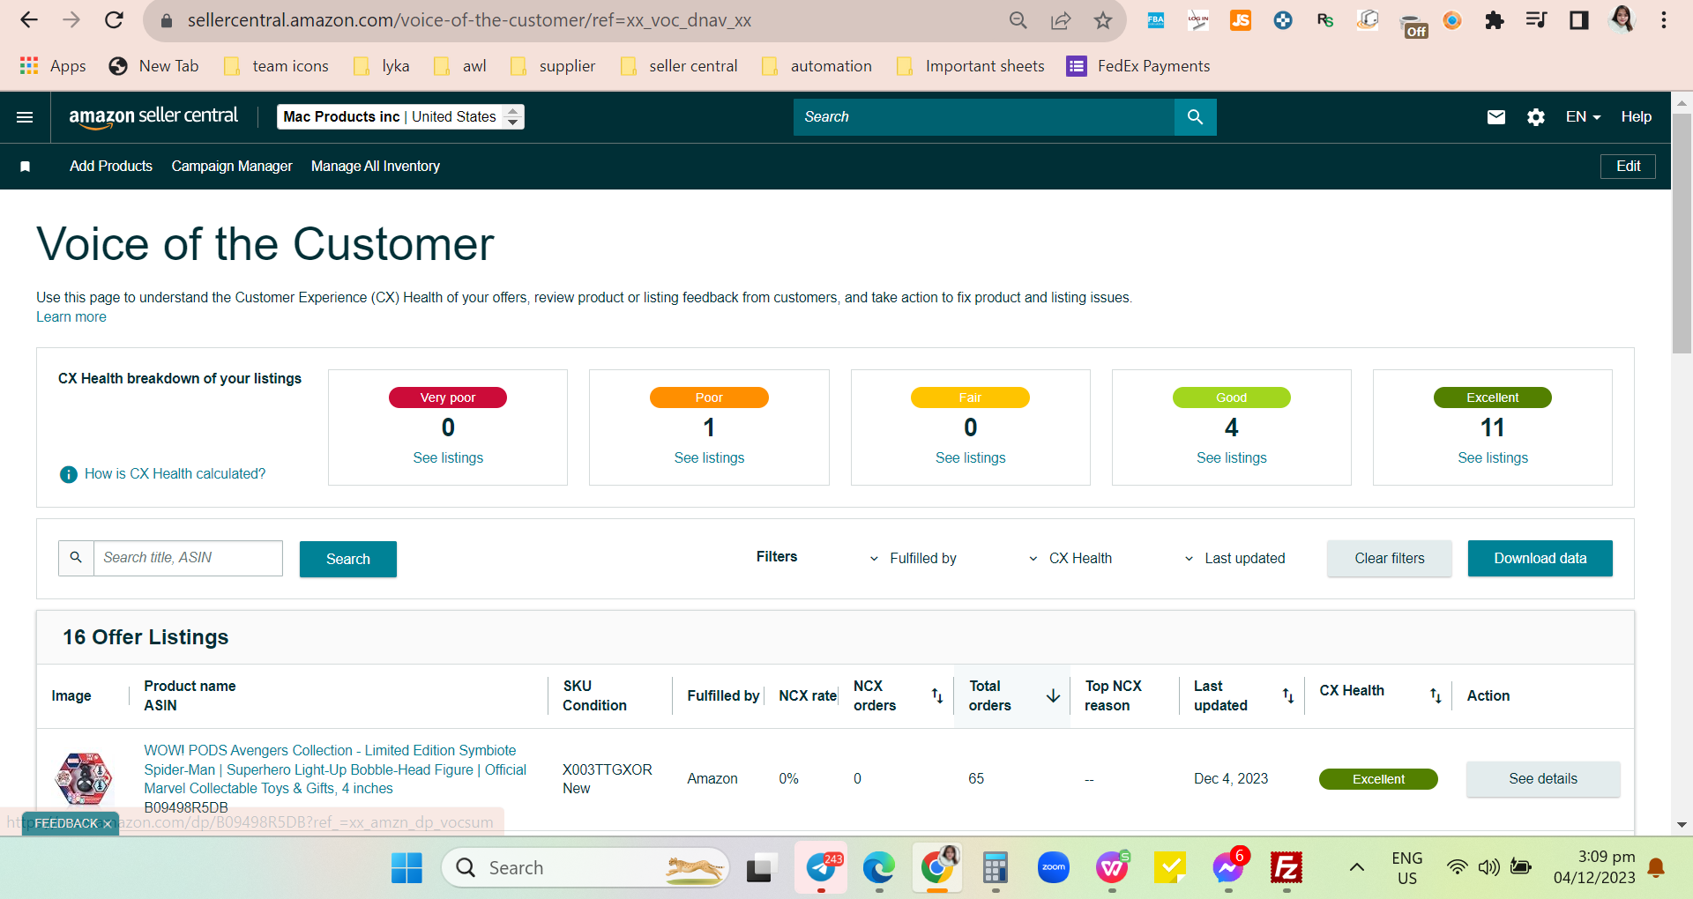Viewport: 1693px width, 899px height.
Task: Click the search magnifier button in header
Action: (x=1195, y=117)
